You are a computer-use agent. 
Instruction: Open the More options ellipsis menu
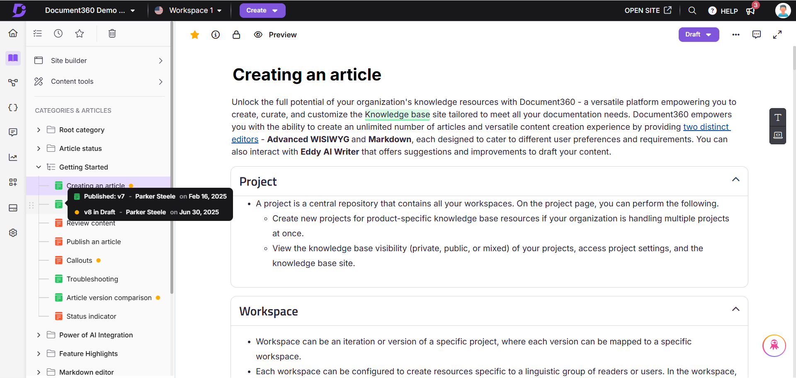(736, 34)
